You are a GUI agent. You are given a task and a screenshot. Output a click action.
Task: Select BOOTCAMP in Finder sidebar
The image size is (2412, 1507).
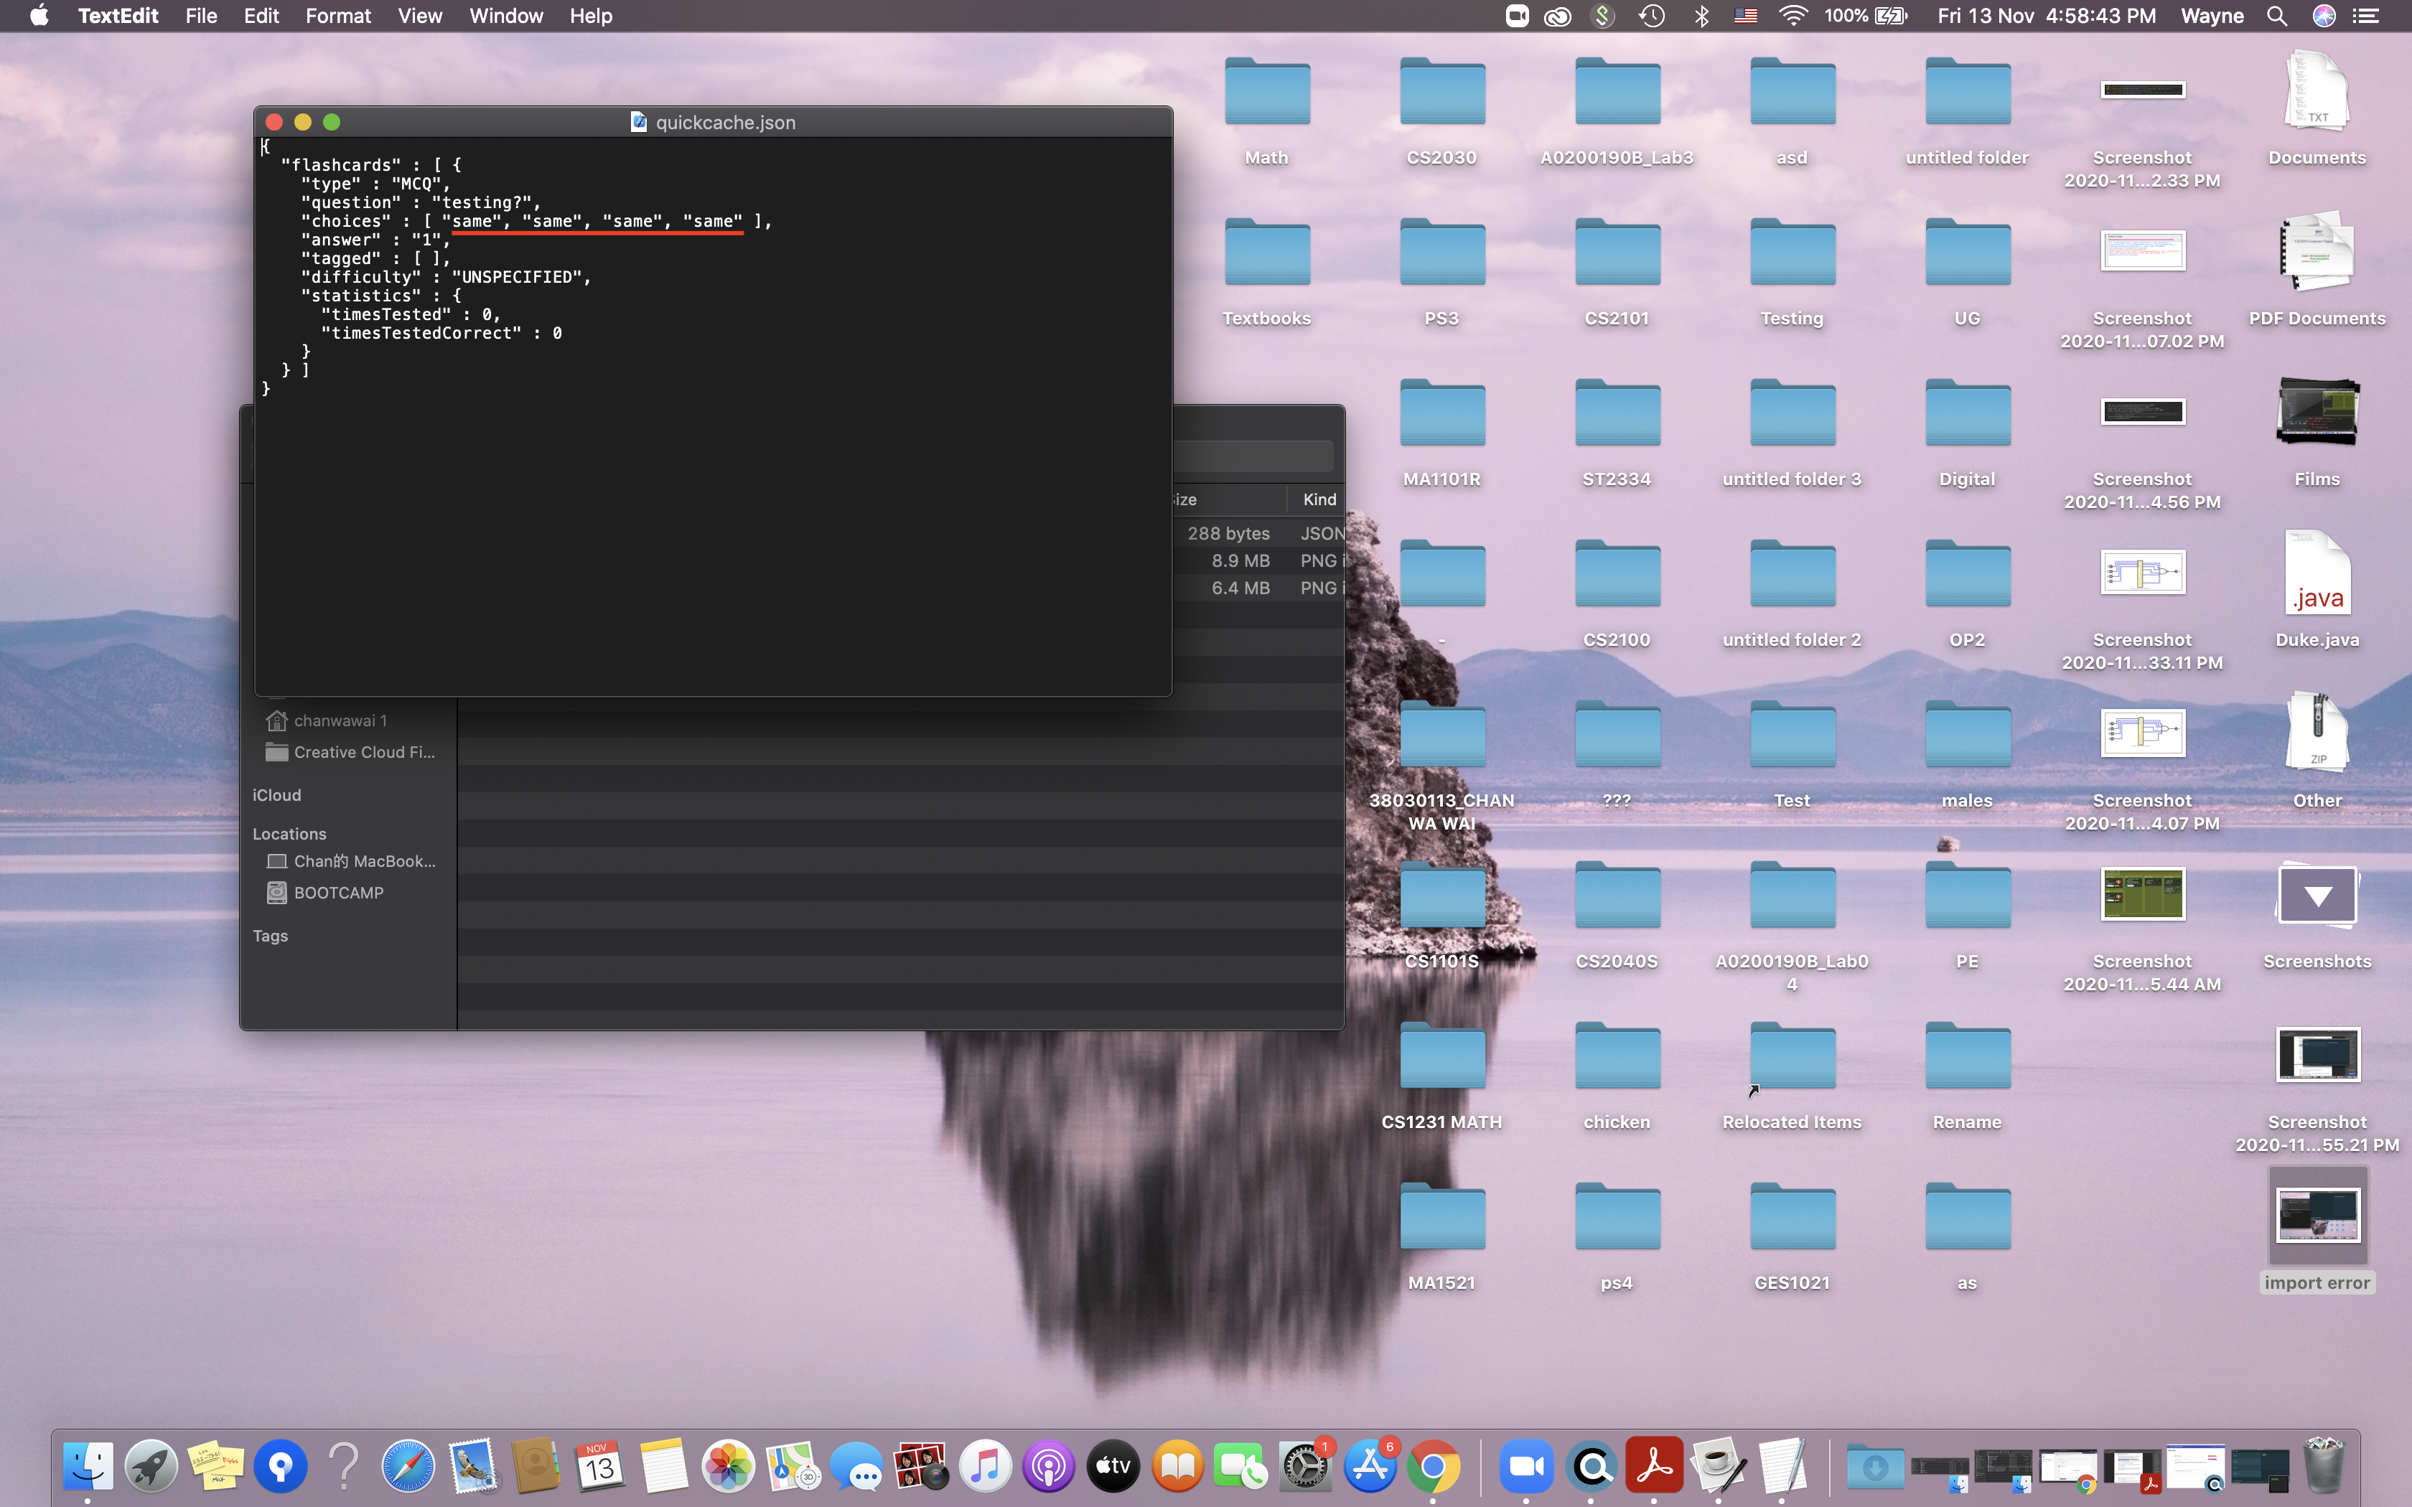[338, 893]
